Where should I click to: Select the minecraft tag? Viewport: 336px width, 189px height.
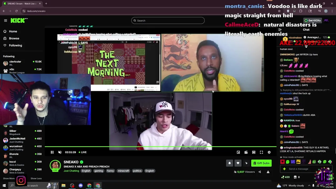(x=123, y=171)
